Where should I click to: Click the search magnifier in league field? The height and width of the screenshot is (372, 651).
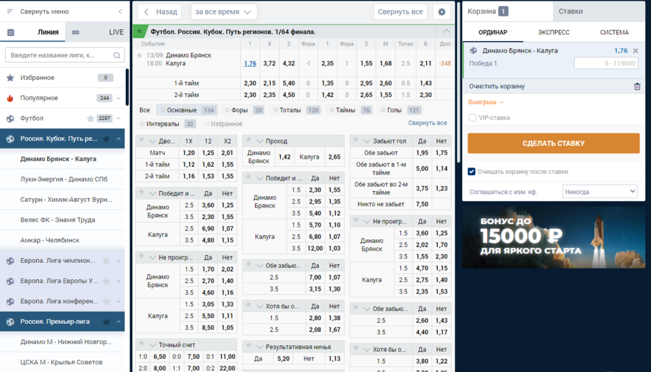pyautogui.click(x=117, y=55)
